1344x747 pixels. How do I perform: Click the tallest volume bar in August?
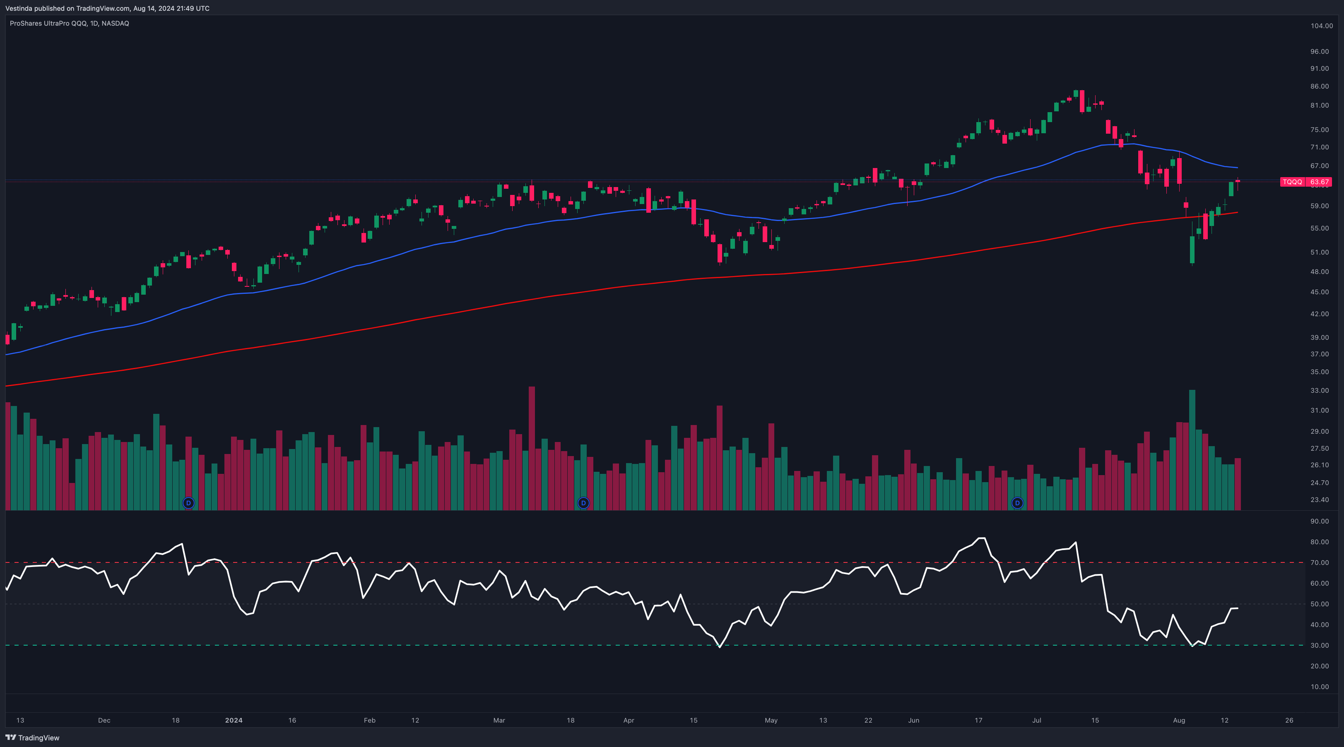(1192, 450)
